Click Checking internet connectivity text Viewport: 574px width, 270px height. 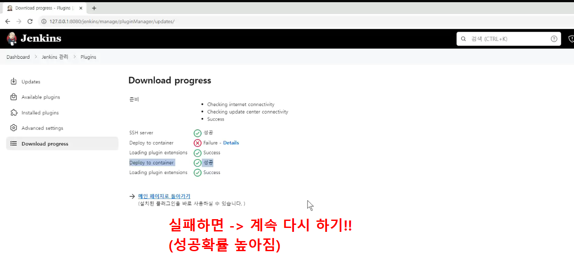coord(241,104)
